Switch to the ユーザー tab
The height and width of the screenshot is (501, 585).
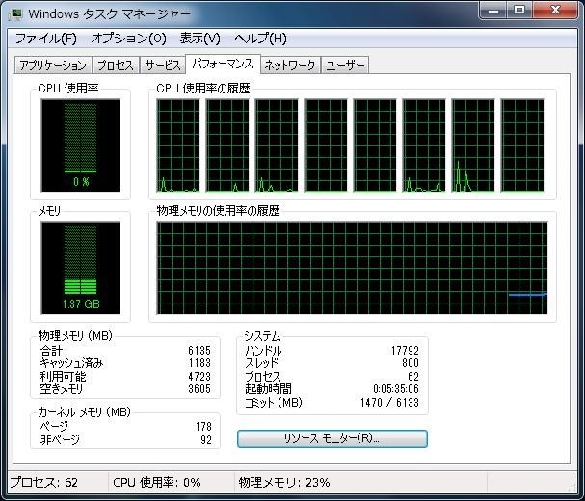click(x=345, y=66)
